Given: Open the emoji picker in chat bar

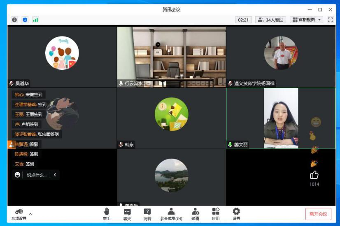Looking at the screenshot, I should click(18, 175).
